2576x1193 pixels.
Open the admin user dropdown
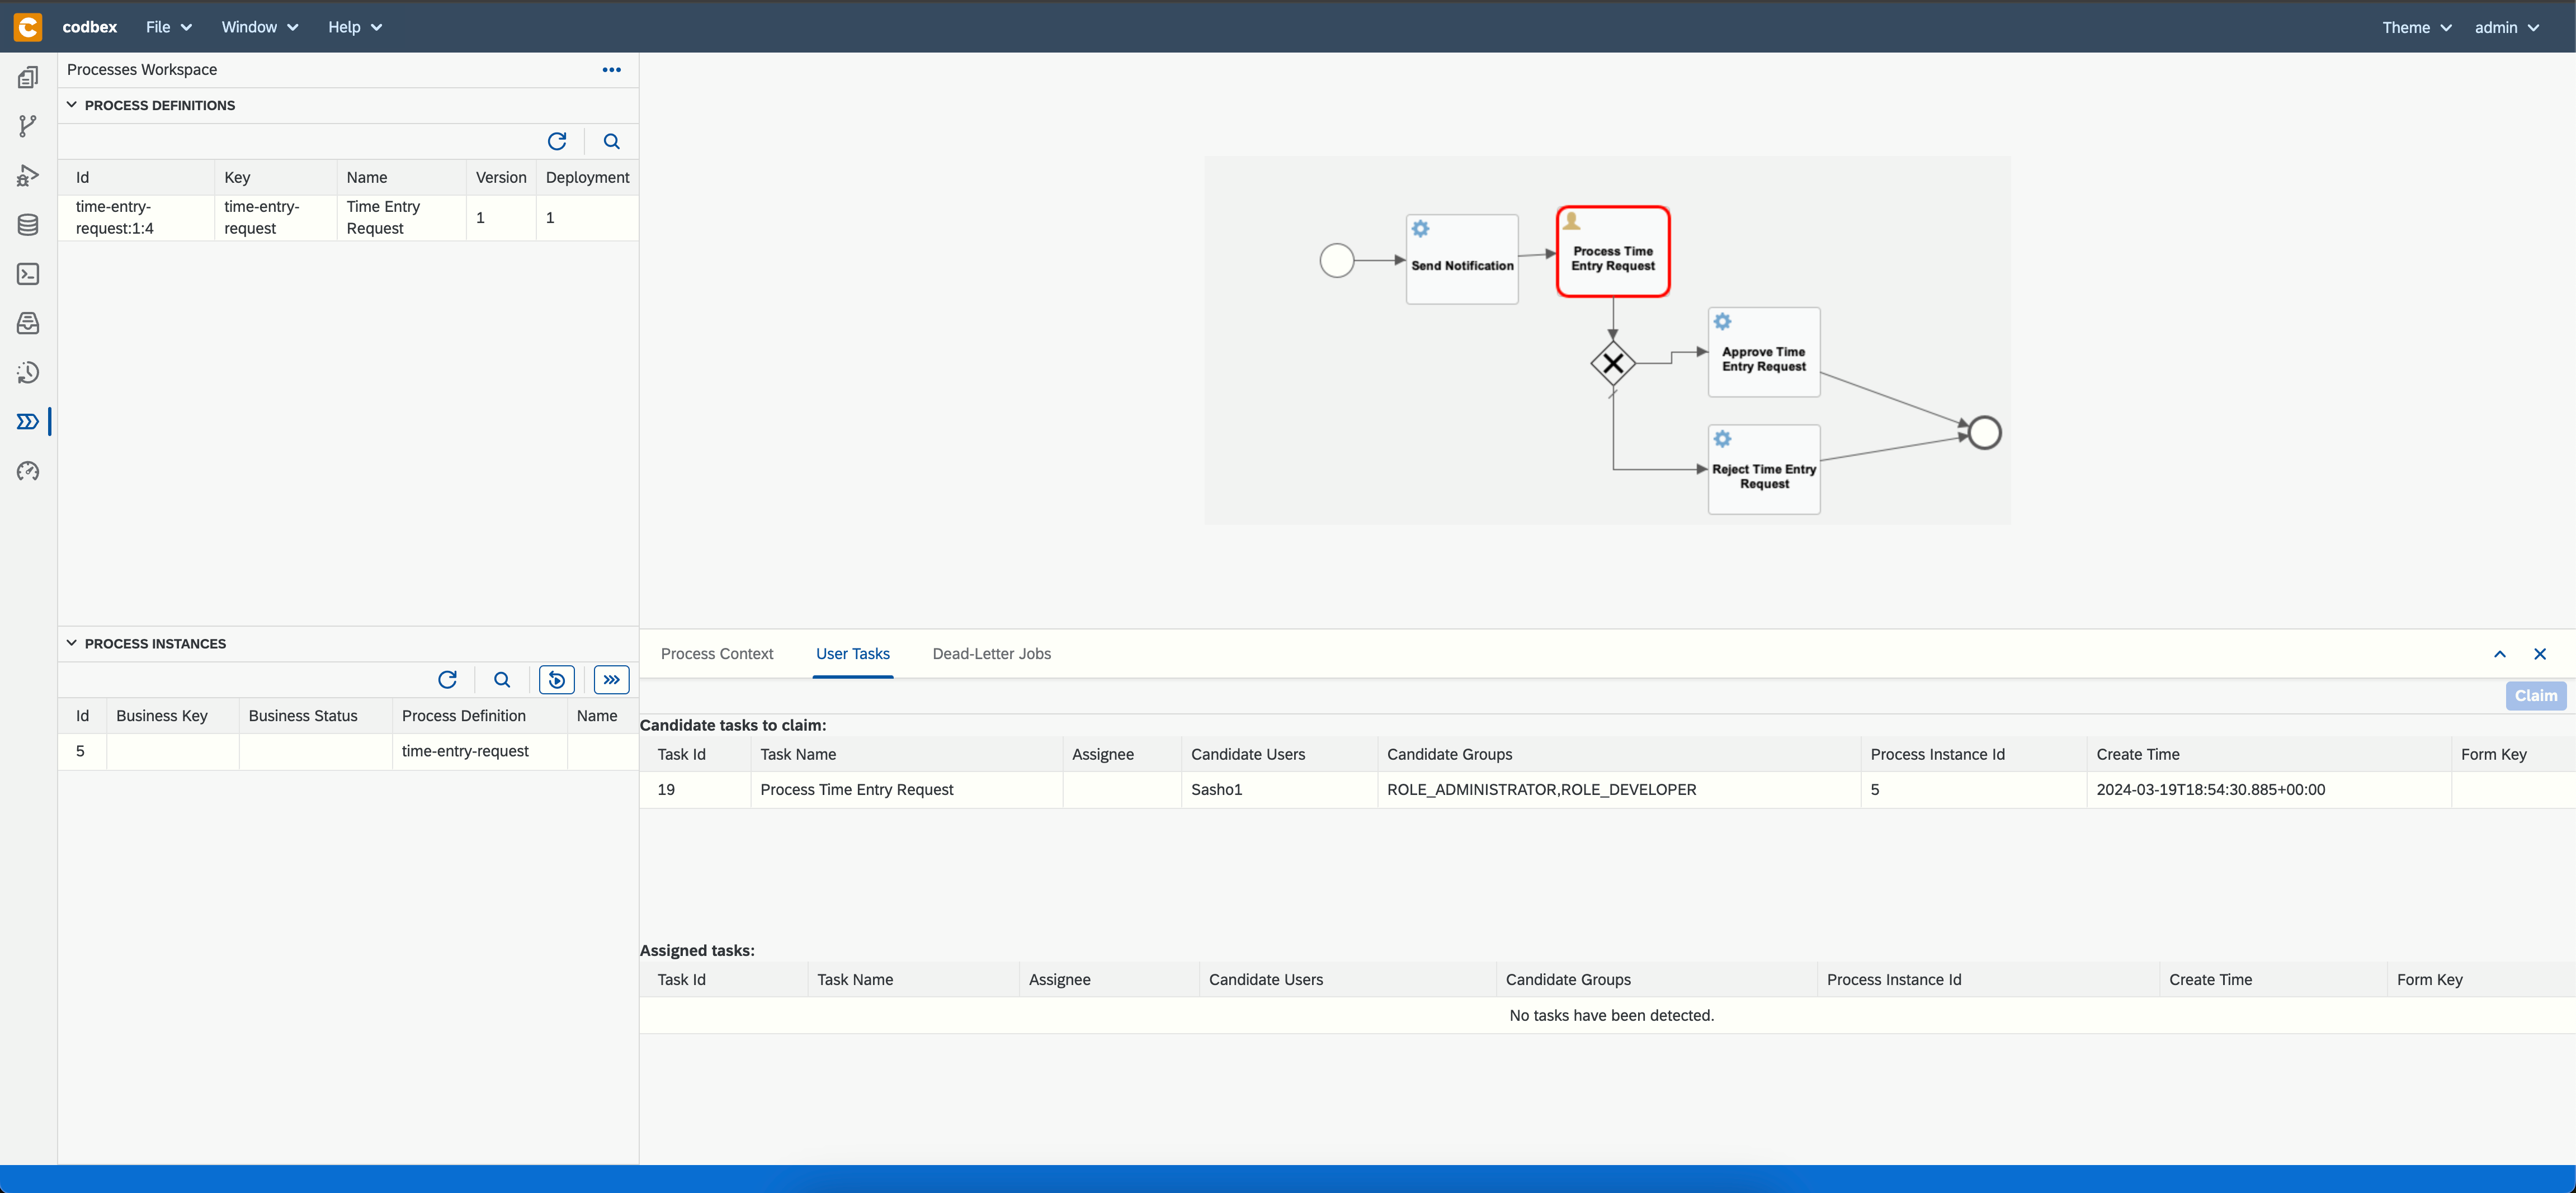click(x=2507, y=27)
